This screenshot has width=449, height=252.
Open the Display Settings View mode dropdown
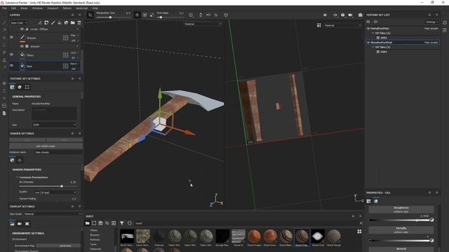coord(53,214)
